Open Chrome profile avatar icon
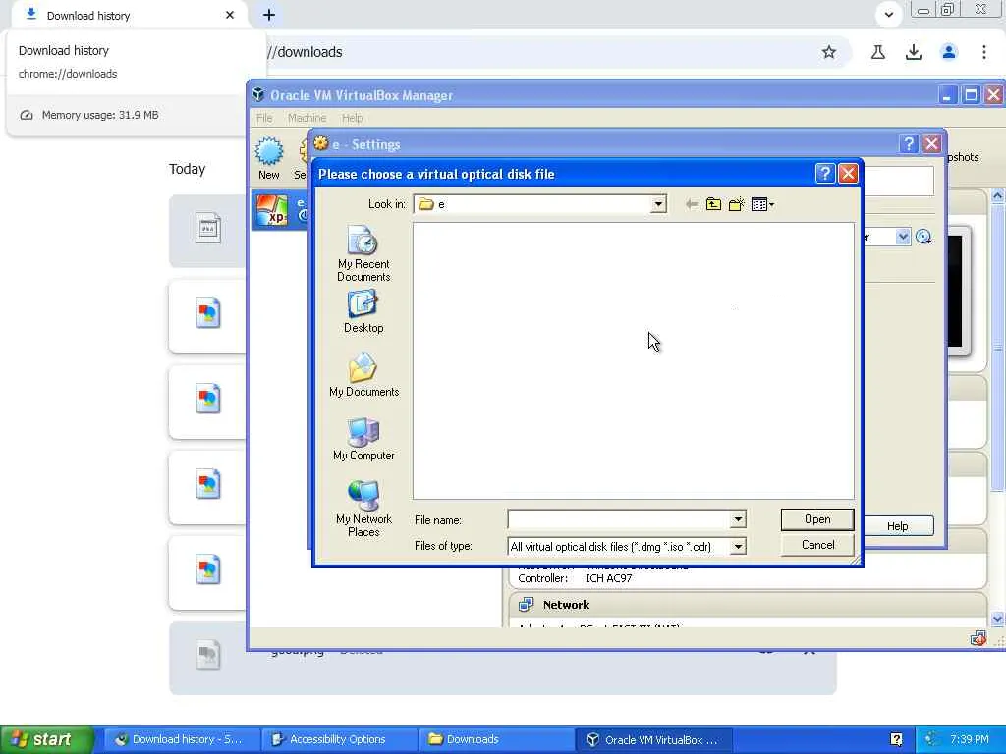This screenshot has height=754, width=1006. click(949, 52)
